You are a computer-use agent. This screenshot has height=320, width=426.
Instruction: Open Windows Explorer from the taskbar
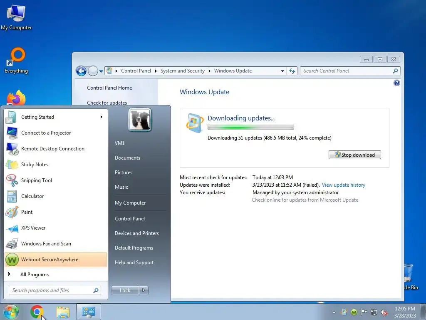tap(63, 312)
